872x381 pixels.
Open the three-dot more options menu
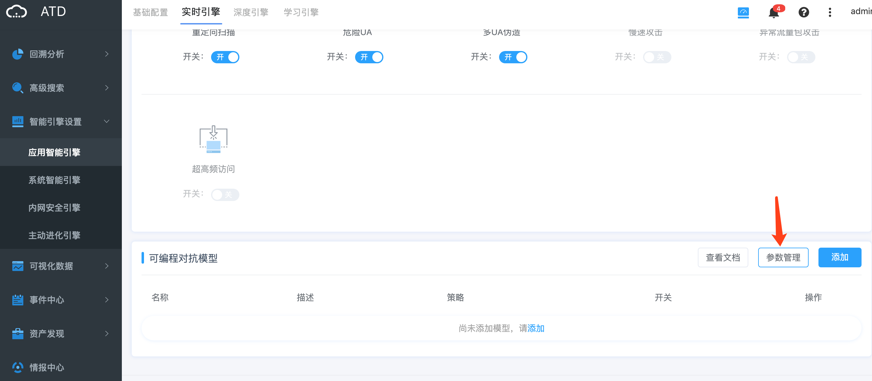point(830,13)
